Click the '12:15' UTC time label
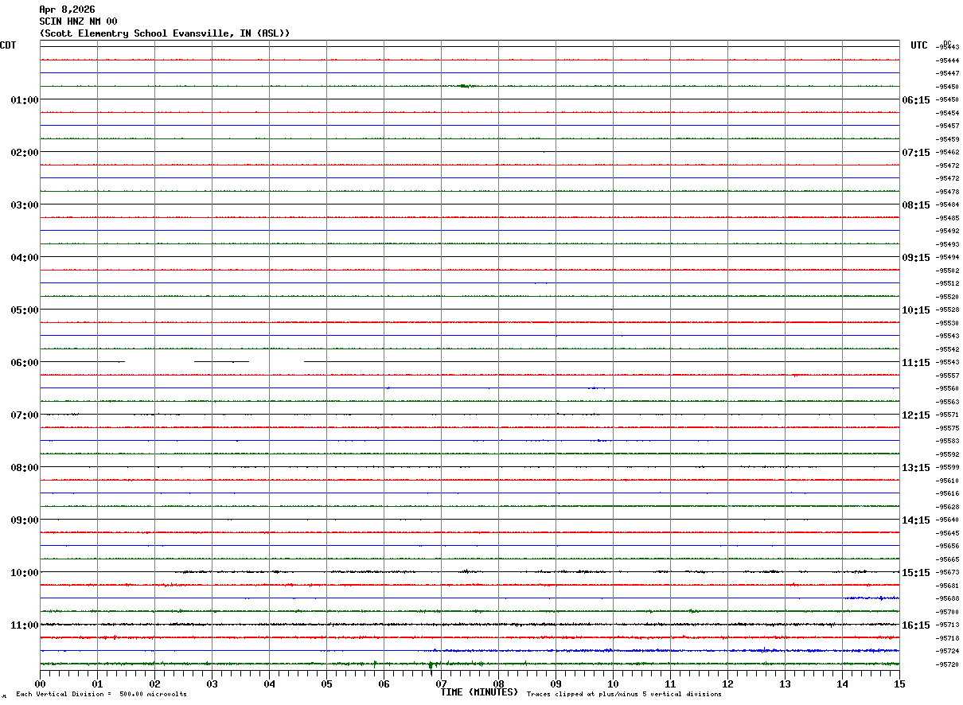 916,415
